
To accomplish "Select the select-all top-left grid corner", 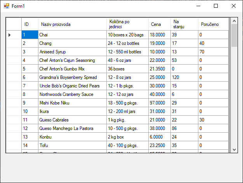I will (x=14, y=24).
